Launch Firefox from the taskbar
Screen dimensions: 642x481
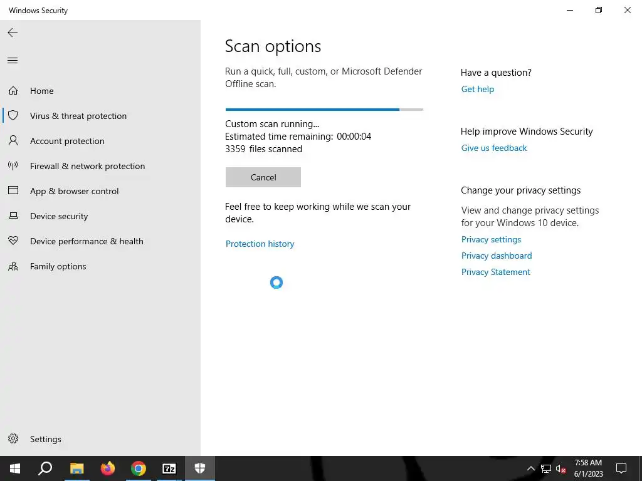(108, 468)
